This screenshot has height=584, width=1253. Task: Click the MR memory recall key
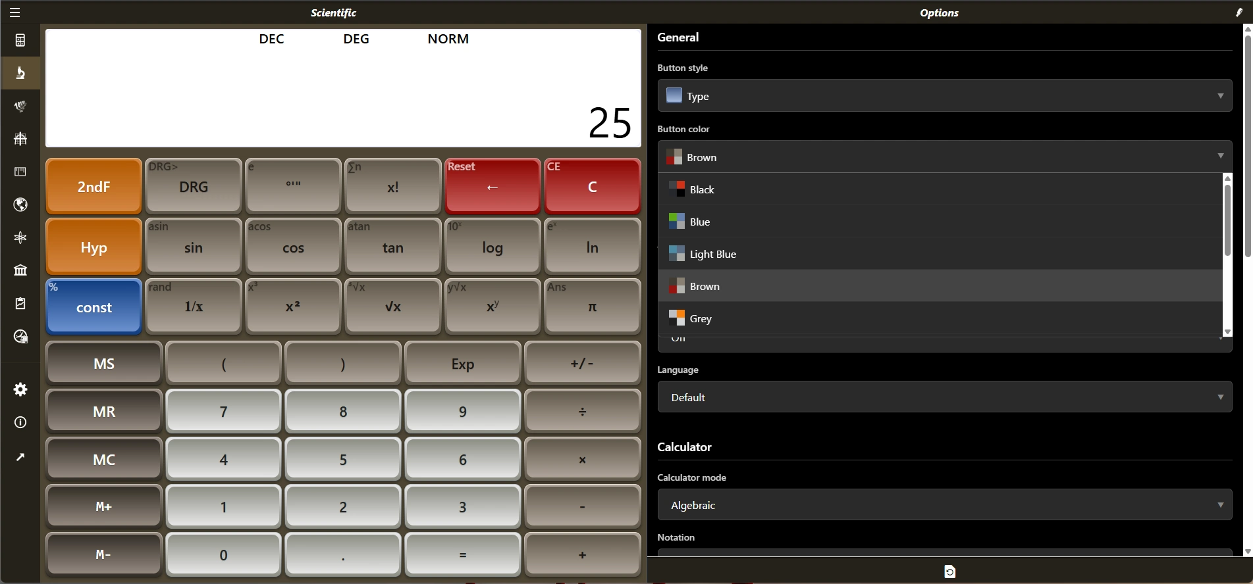point(104,411)
